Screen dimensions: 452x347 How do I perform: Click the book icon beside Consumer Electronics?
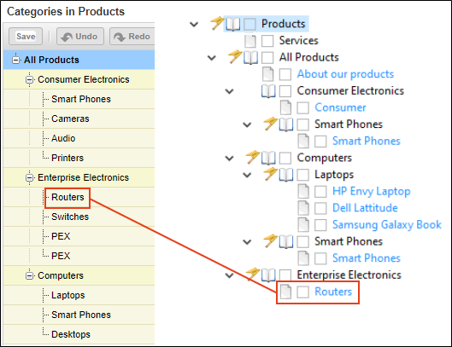[268, 91]
